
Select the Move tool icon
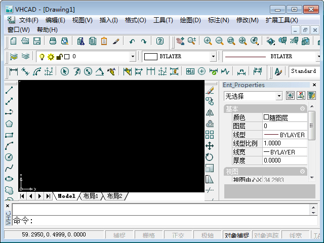(210, 146)
